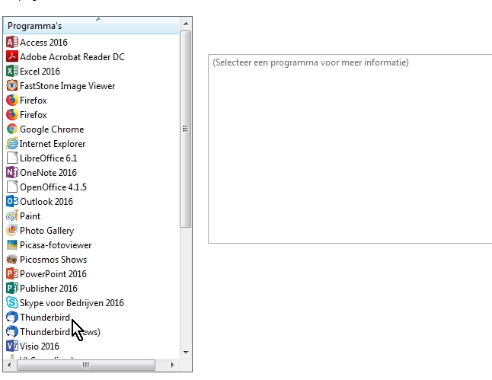The image size is (492, 380).
Task: Choose OpenOffice 4.1.5 from the programs
Action: point(53,187)
